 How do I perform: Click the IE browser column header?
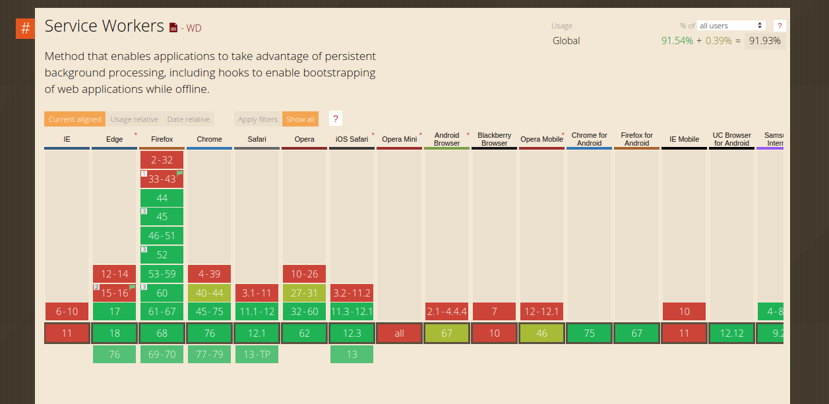[67, 139]
